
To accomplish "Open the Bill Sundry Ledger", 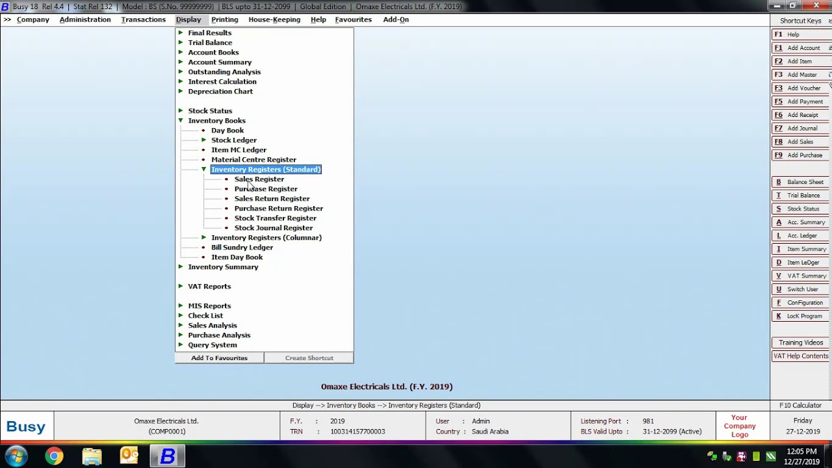I will tap(242, 248).
